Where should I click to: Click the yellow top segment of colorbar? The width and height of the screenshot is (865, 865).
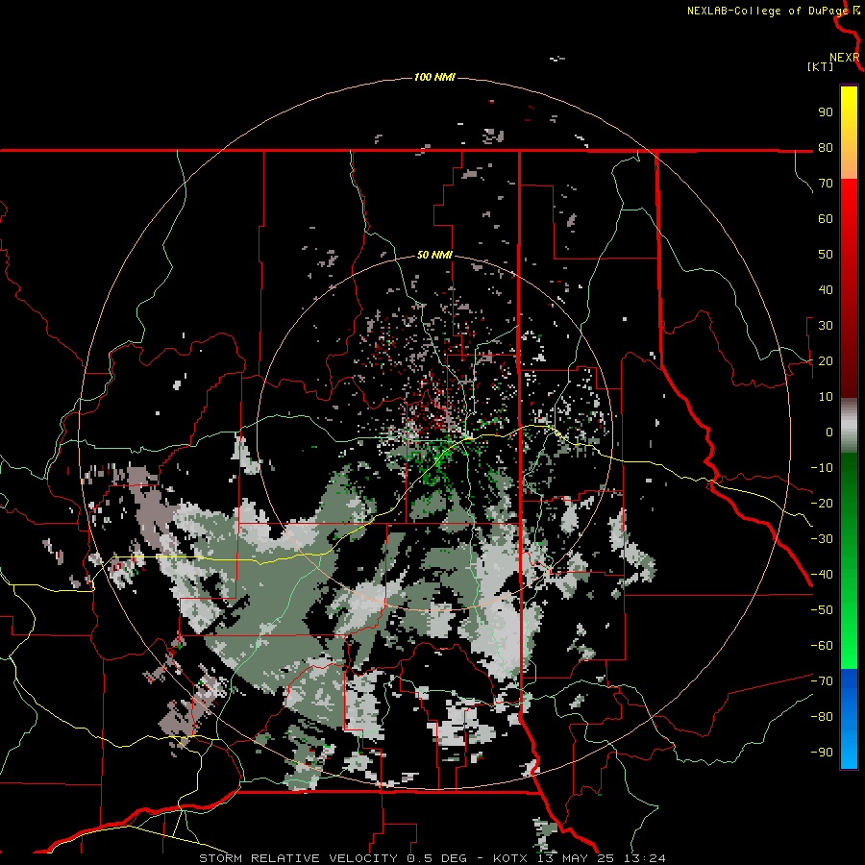pos(849,133)
